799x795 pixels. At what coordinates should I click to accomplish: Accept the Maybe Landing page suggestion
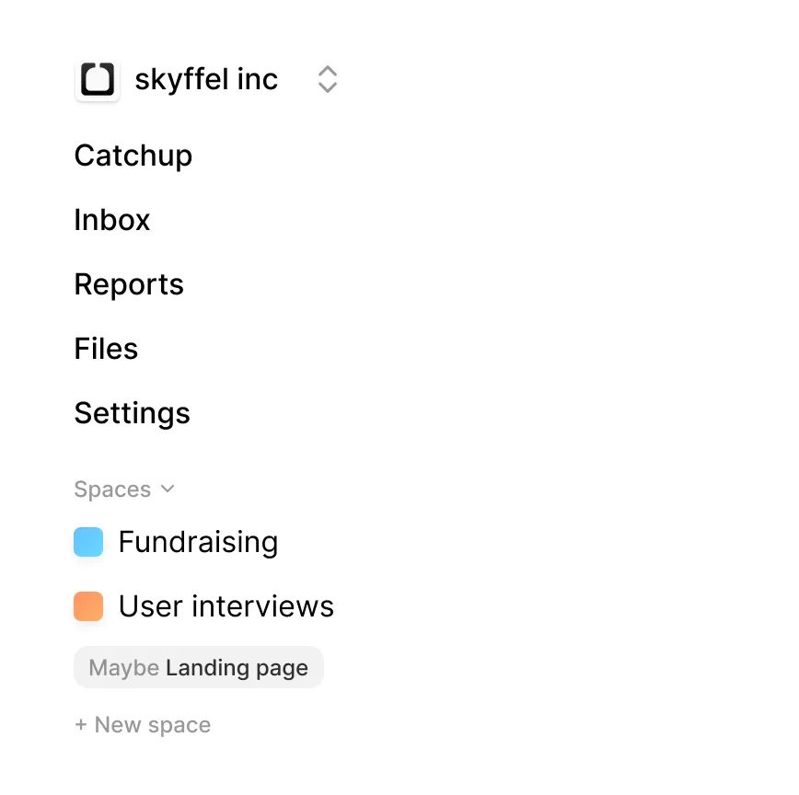click(x=199, y=667)
